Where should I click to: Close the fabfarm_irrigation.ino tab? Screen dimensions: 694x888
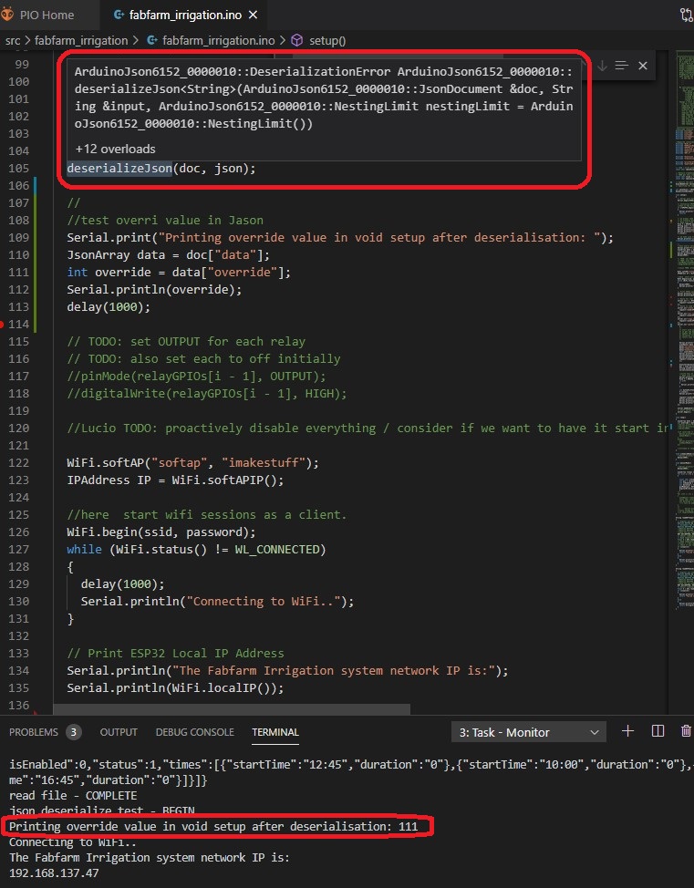click(x=254, y=15)
